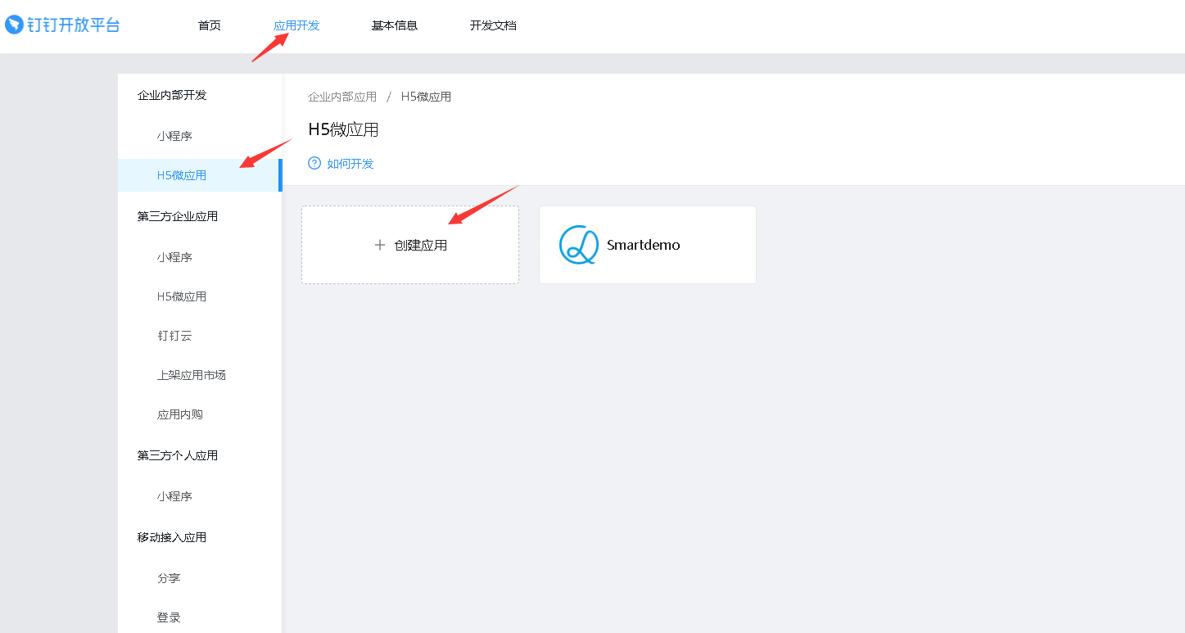Image resolution: width=1185 pixels, height=633 pixels.
Task: Click the 企业内部开发 section heading
Action: click(x=172, y=95)
